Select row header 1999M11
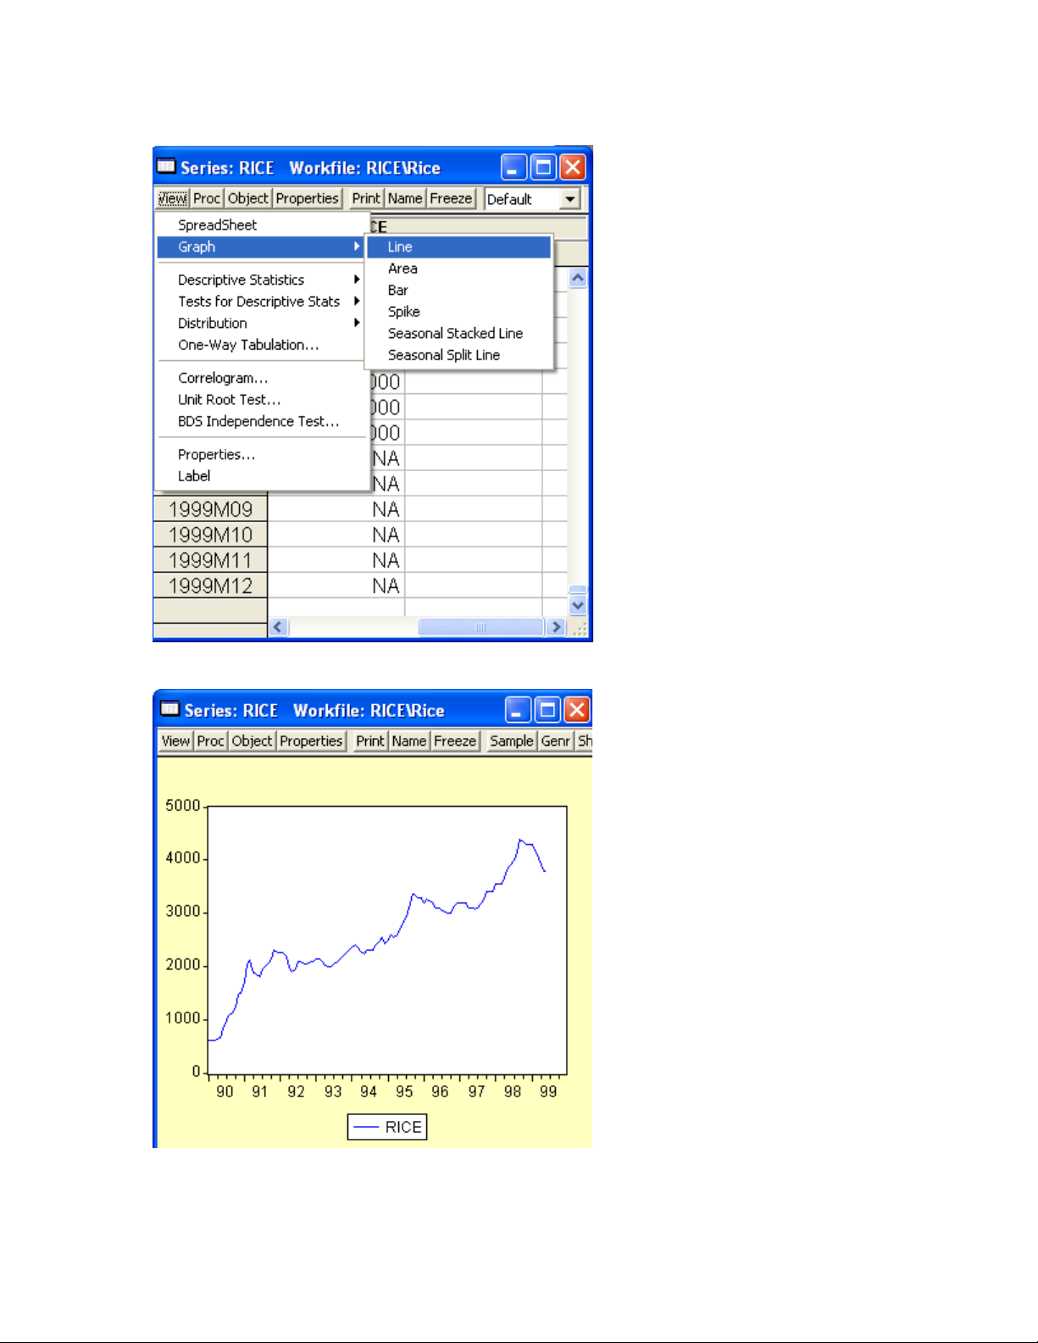 click(210, 560)
